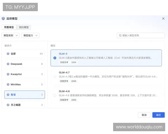Click the GLM-4.6 description text
This screenshot has width=168, height=134.
108,95
